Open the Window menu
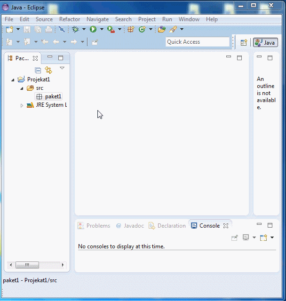Image resolution: width=286 pixels, height=301 pixels. tap(189, 19)
